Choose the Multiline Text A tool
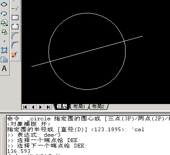 pos(4,69)
